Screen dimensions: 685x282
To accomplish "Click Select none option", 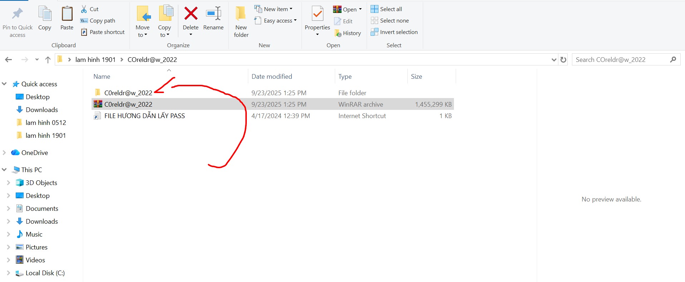I will 390,20.
